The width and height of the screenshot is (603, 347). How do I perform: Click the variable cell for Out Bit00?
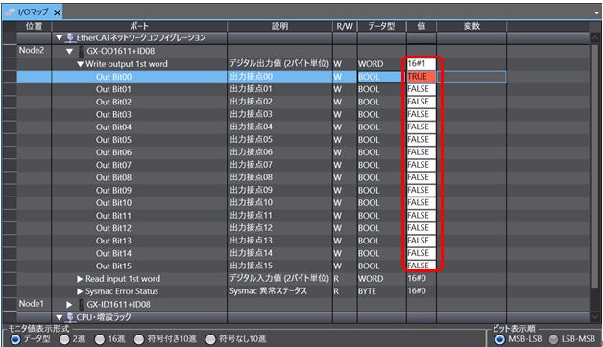click(x=471, y=77)
